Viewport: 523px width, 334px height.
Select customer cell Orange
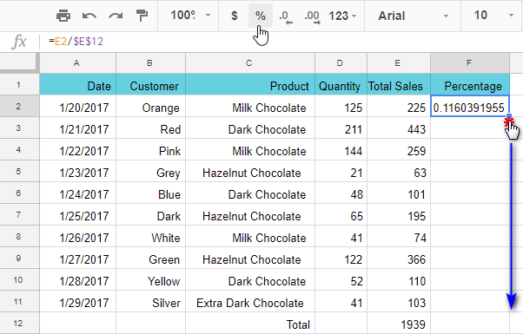[x=150, y=106]
